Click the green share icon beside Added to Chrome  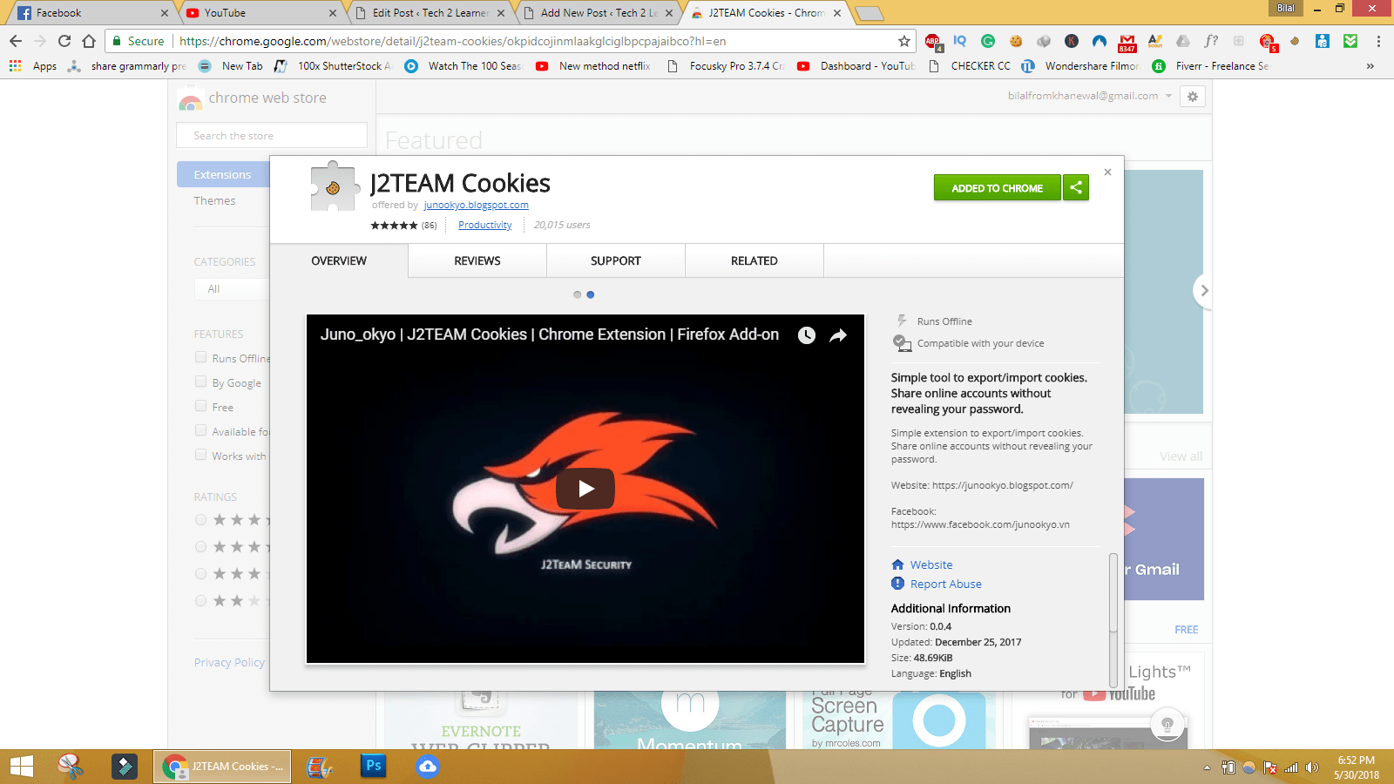1076,187
